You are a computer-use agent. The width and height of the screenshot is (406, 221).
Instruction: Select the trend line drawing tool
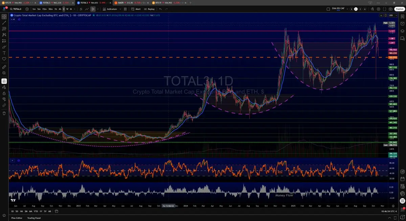click(4, 22)
